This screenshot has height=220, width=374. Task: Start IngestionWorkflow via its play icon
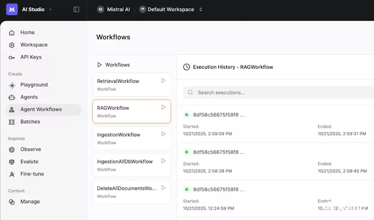pyautogui.click(x=163, y=134)
